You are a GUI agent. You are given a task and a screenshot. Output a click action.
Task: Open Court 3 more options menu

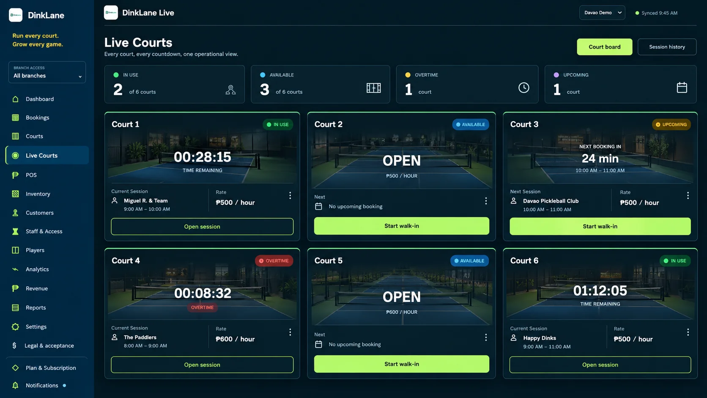(688, 195)
